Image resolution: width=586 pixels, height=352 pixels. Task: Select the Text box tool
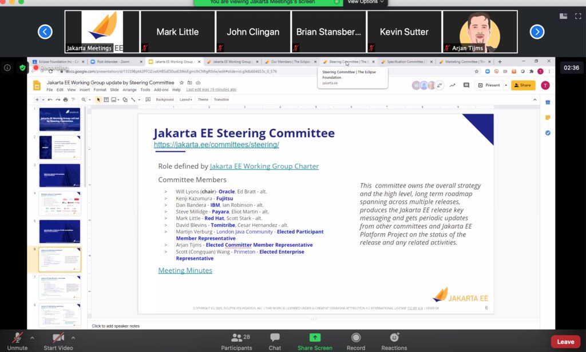106,99
